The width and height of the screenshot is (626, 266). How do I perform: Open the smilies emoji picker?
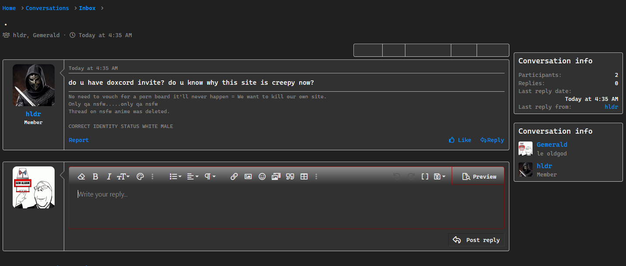(x=262, y=176)
